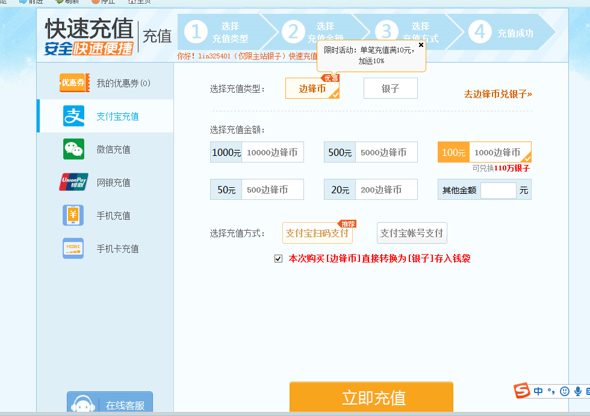Viewport: 590px width, 416px height.
Task: Click the WeChat recharge icon
Action: click(74, 149)
